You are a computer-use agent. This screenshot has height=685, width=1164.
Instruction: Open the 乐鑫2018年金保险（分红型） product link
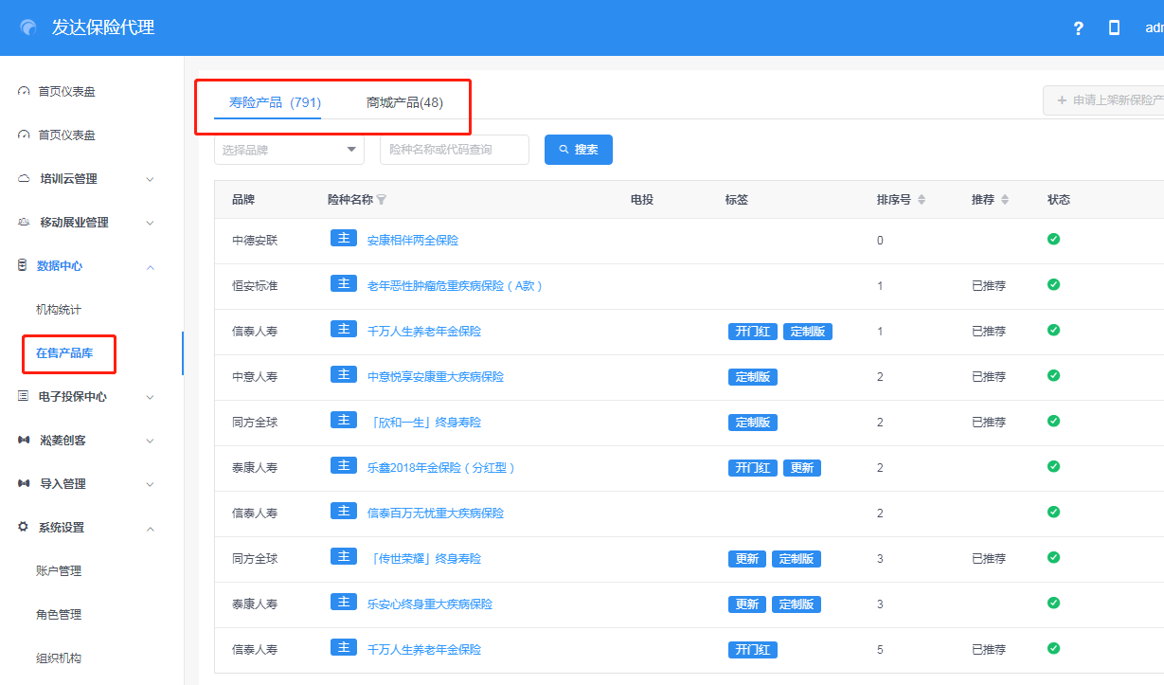coord(440,468)
